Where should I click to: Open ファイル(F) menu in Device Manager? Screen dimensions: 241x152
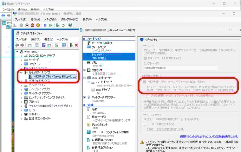[x=22, y=40]
